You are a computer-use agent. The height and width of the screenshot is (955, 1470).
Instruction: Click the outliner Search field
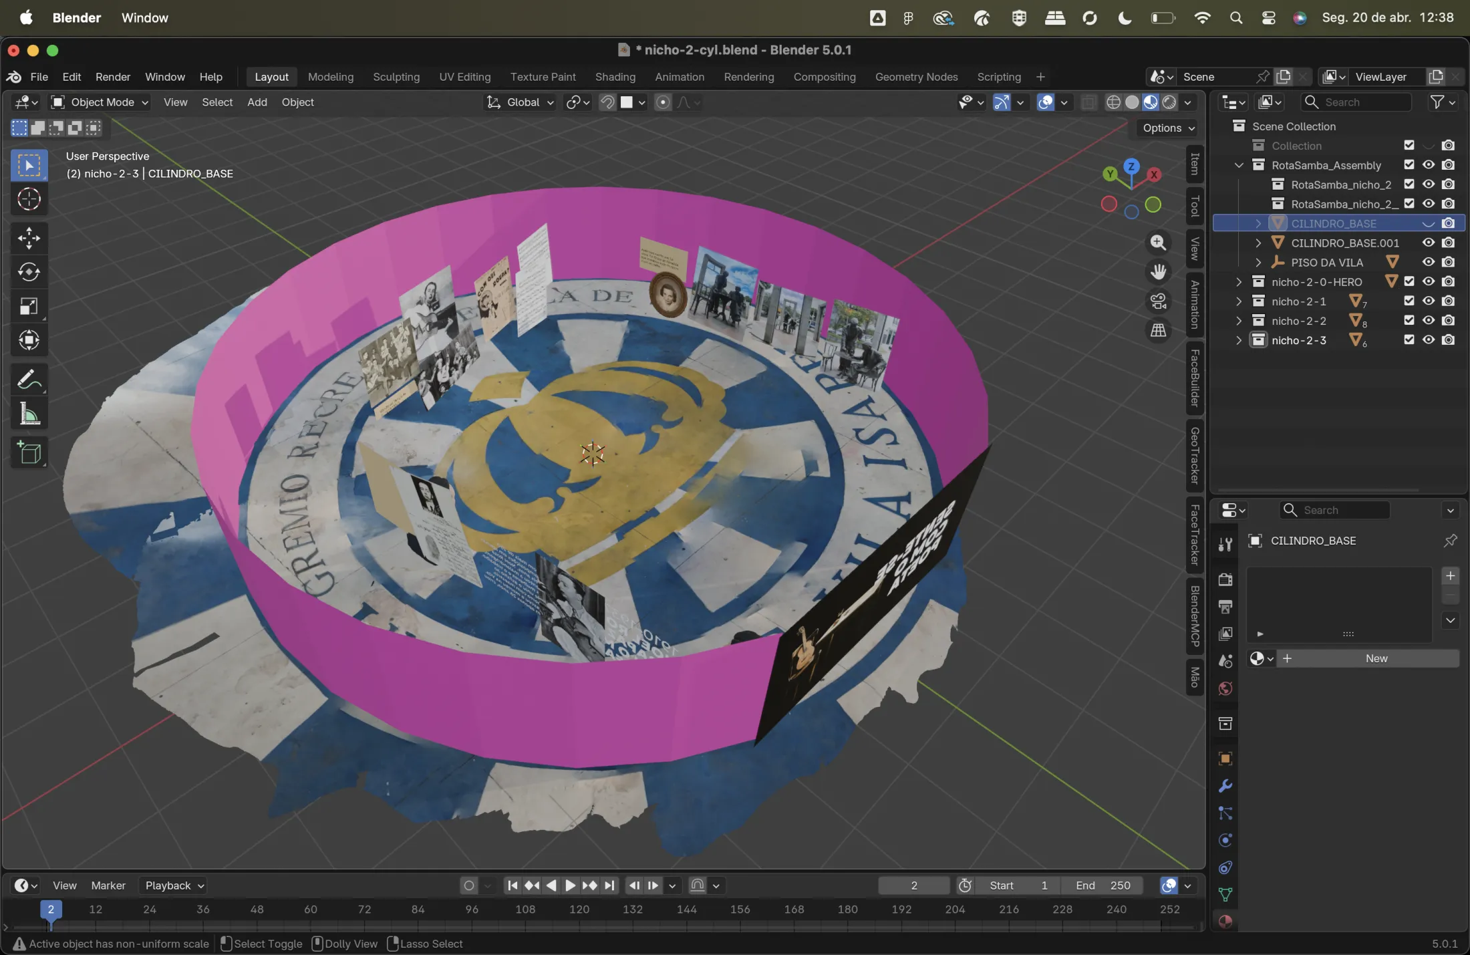pyautogui.click(x=1356, y=102)
